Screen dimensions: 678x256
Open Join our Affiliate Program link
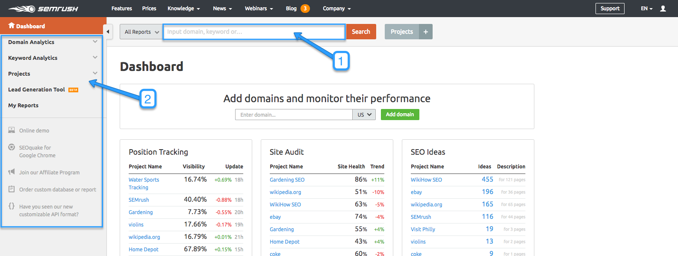(x=49, y=172)
